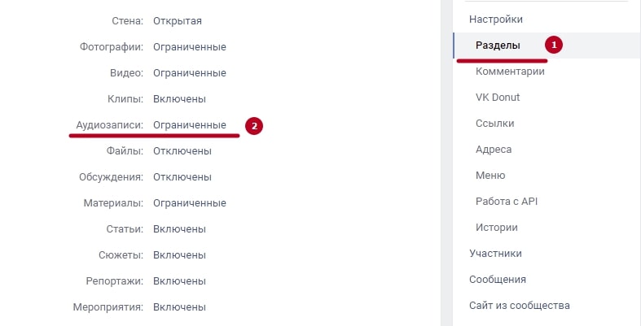Open the Ссылки section
This screenshot has height=326, width=641.
click(494, 124)
